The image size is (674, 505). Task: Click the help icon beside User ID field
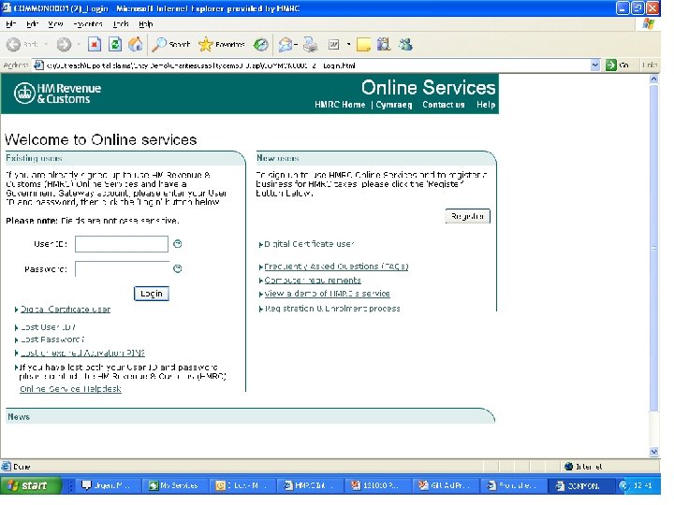pos(177,244)
